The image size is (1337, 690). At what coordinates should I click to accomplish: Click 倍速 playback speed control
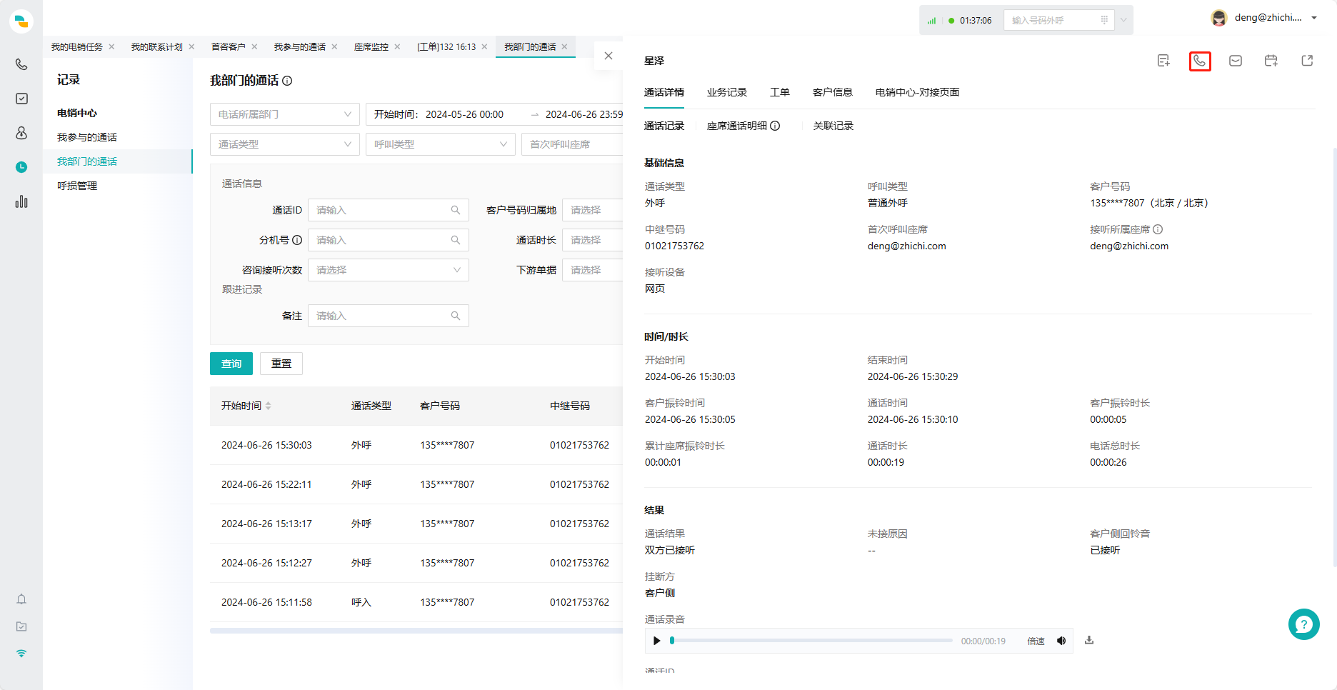[x=1036, y=641]
